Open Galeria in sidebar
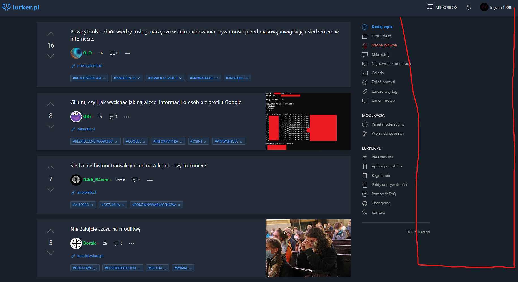 point(373,73)
